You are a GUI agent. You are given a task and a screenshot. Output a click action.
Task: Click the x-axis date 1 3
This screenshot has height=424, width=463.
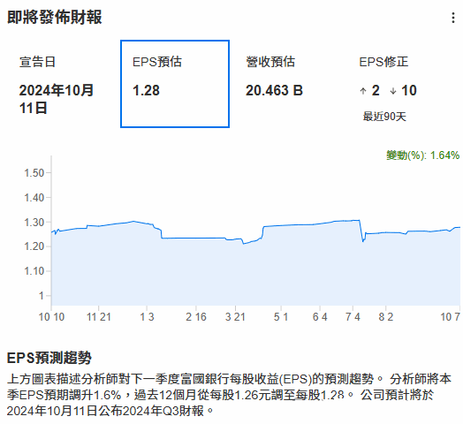coord(147,317)
